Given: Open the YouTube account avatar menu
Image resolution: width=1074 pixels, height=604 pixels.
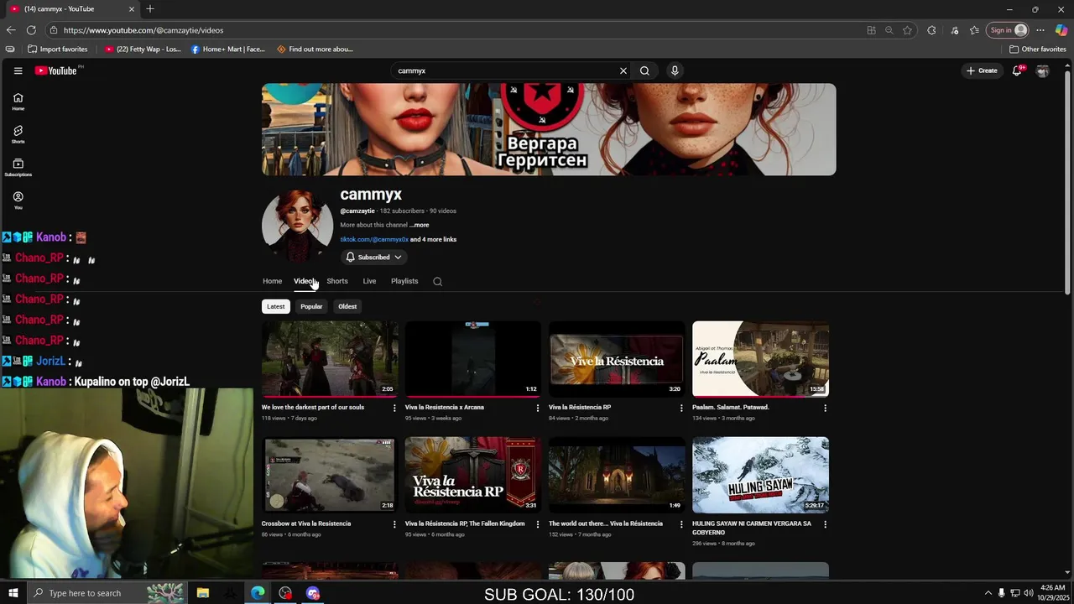Looking at the screenshot, I should point(1042,71).
